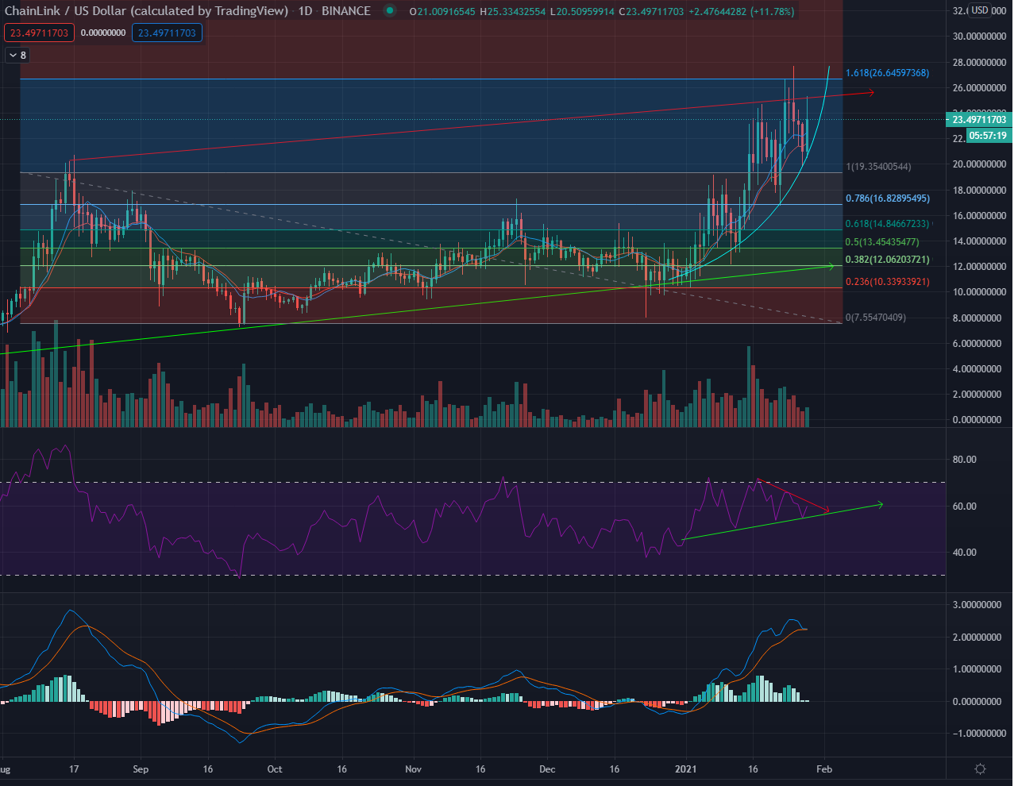Click the green current price axis label
Screen dimensions: 1018x786
coord(979,120)
